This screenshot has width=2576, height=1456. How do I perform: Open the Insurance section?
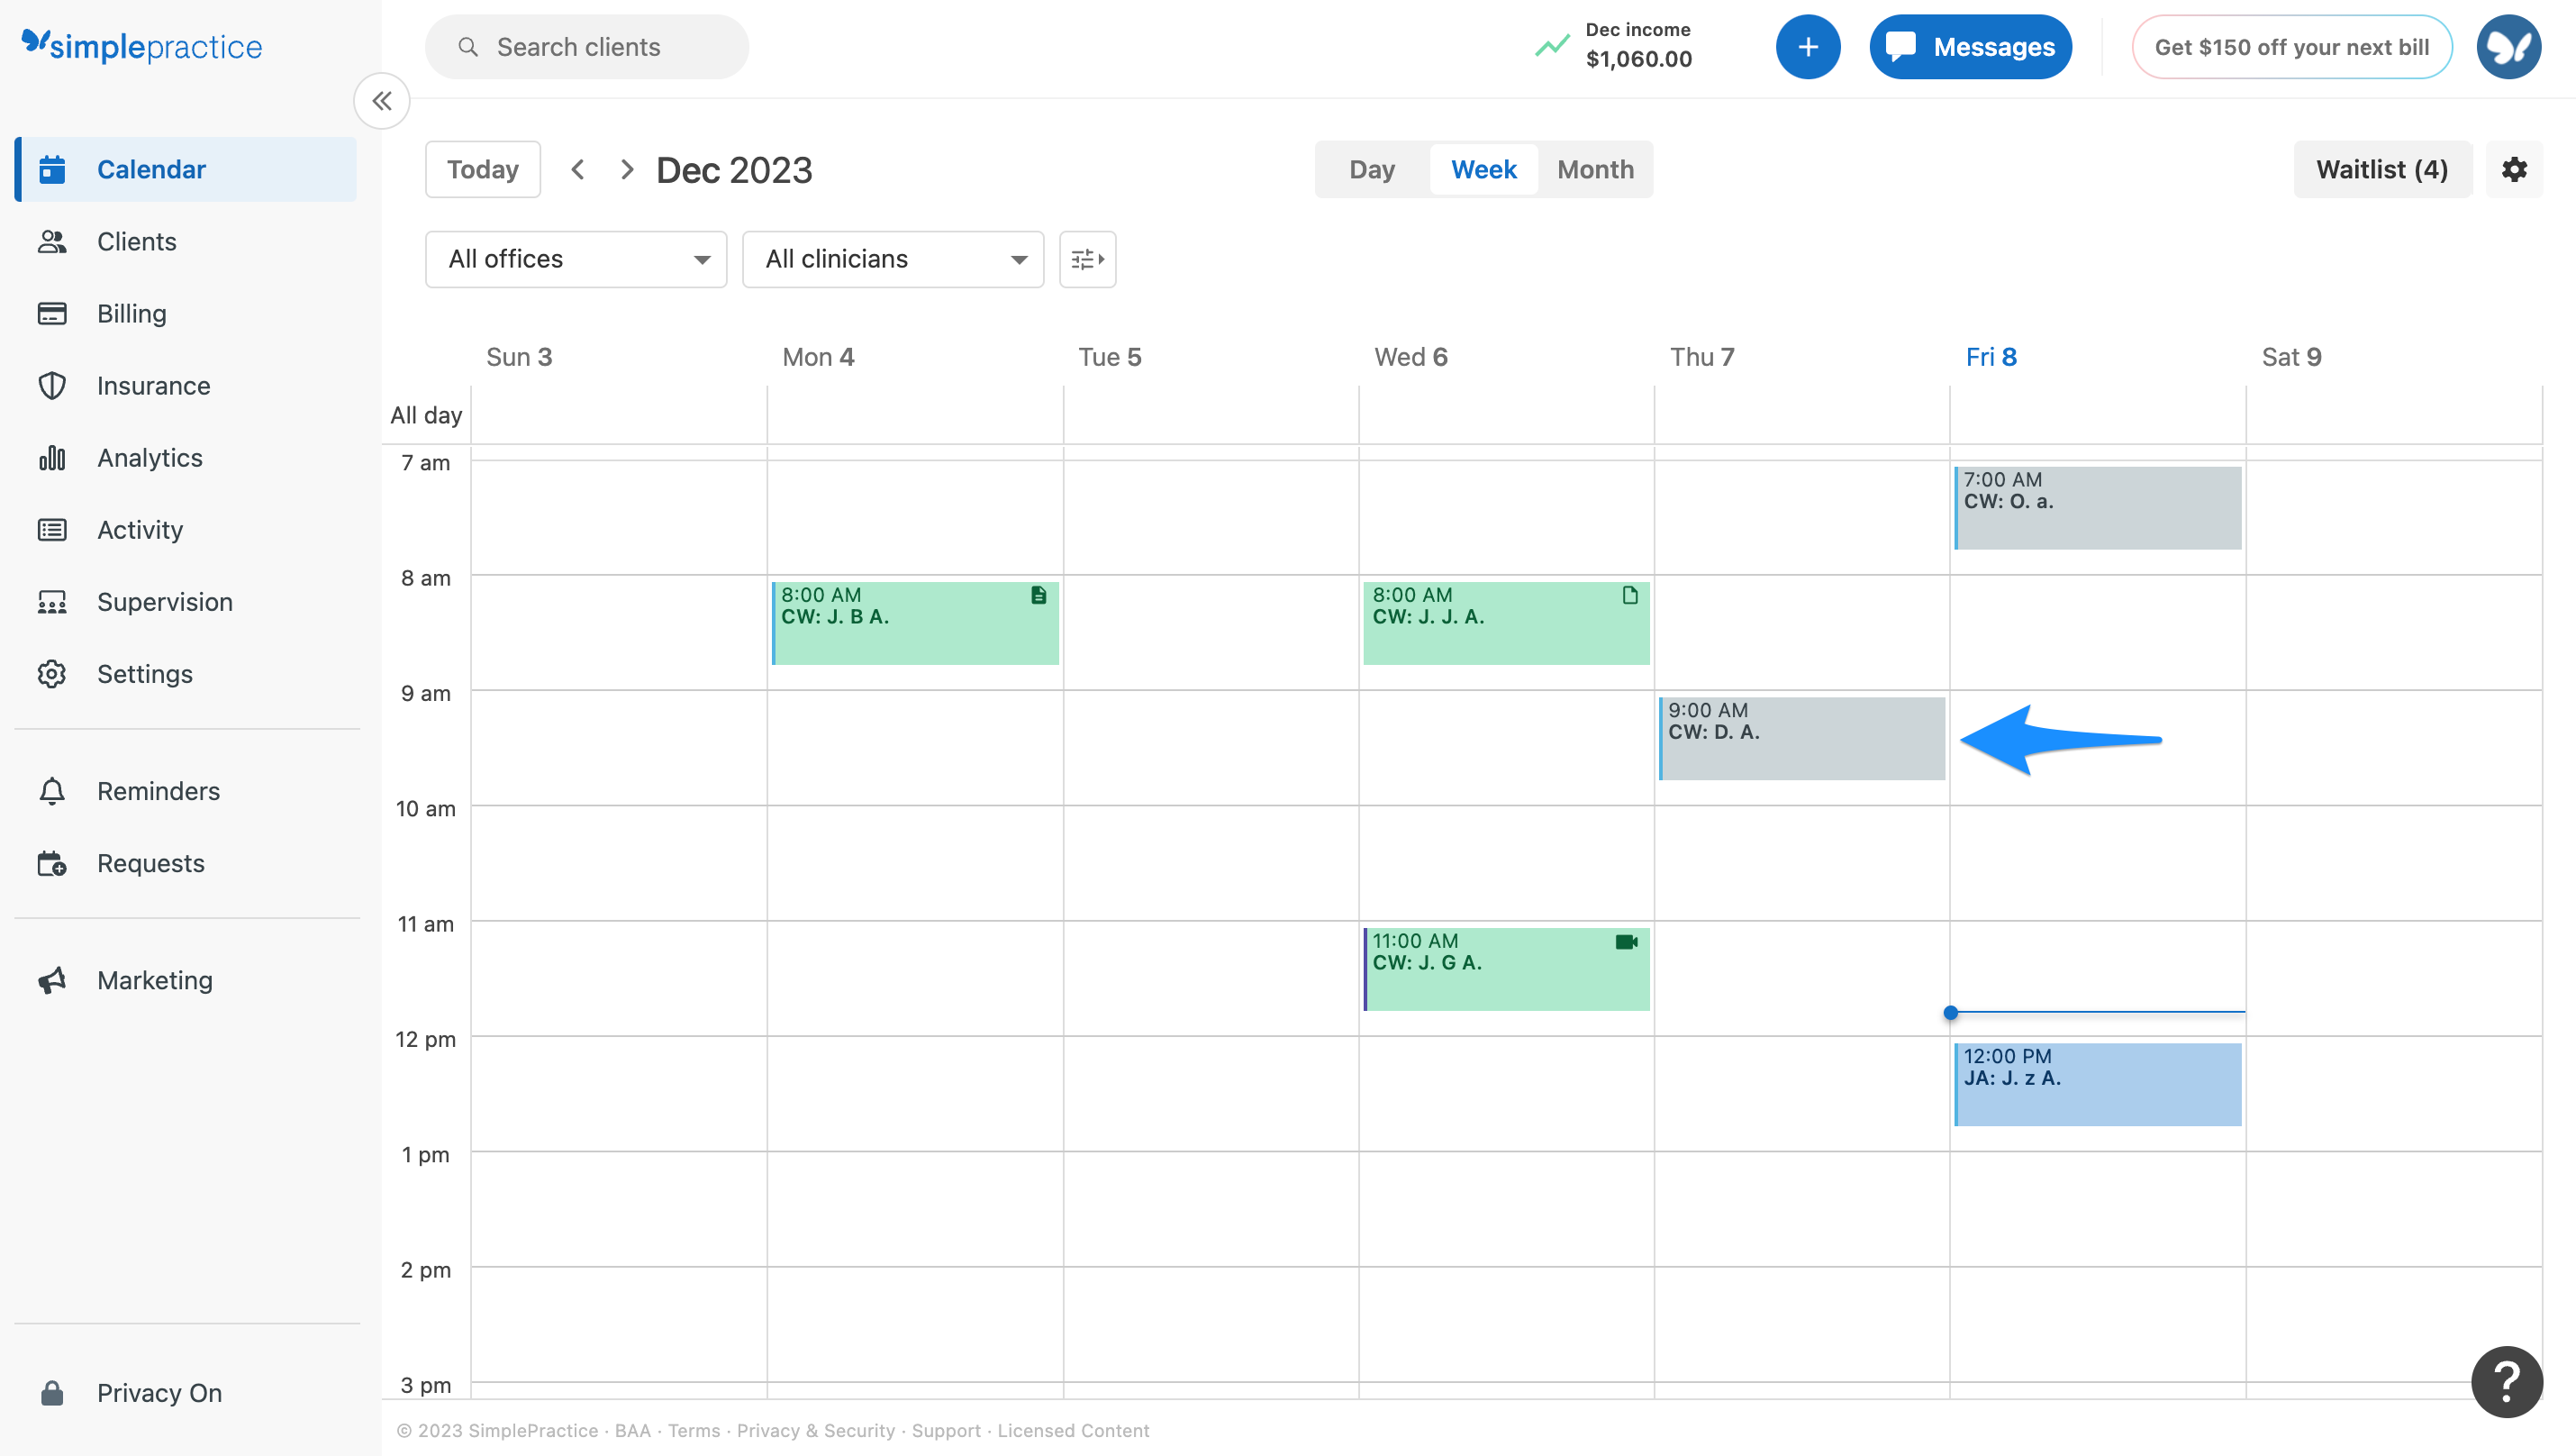coord(153,385)
